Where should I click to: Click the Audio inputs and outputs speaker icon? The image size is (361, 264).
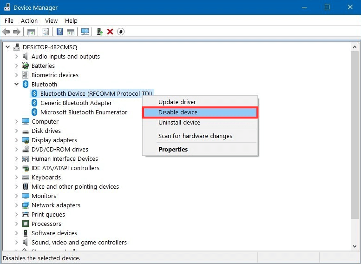pos(26,56)
